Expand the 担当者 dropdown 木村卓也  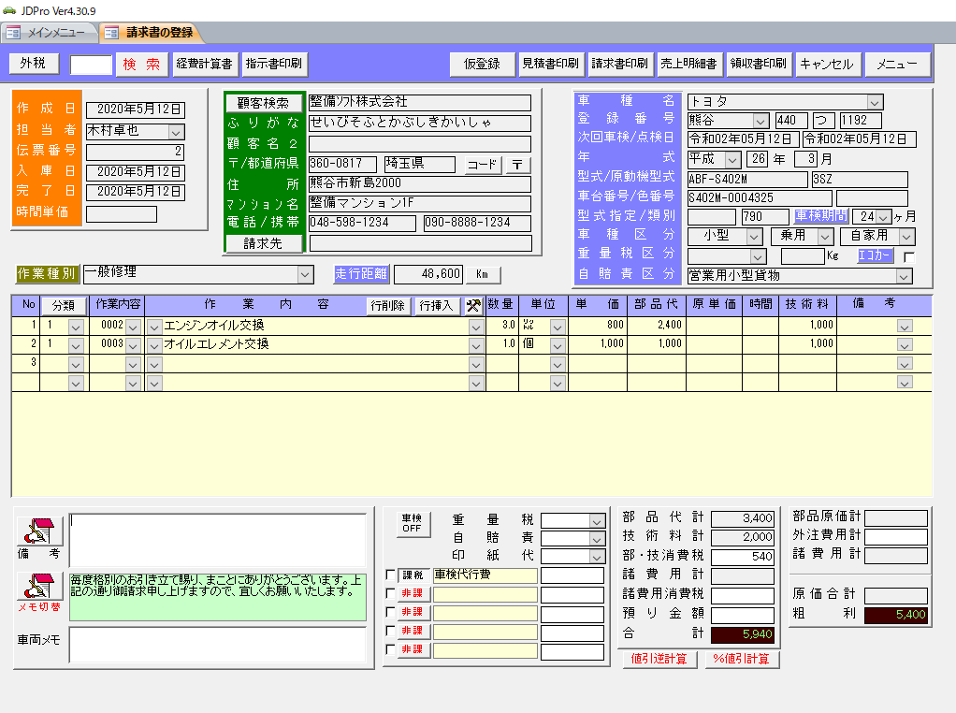176,132
